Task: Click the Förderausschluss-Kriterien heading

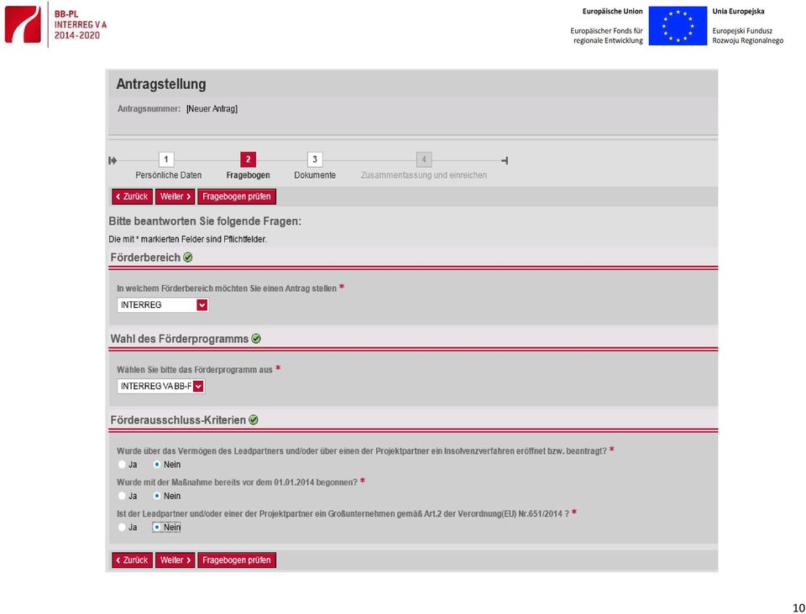Action: [x=178, y=420]
